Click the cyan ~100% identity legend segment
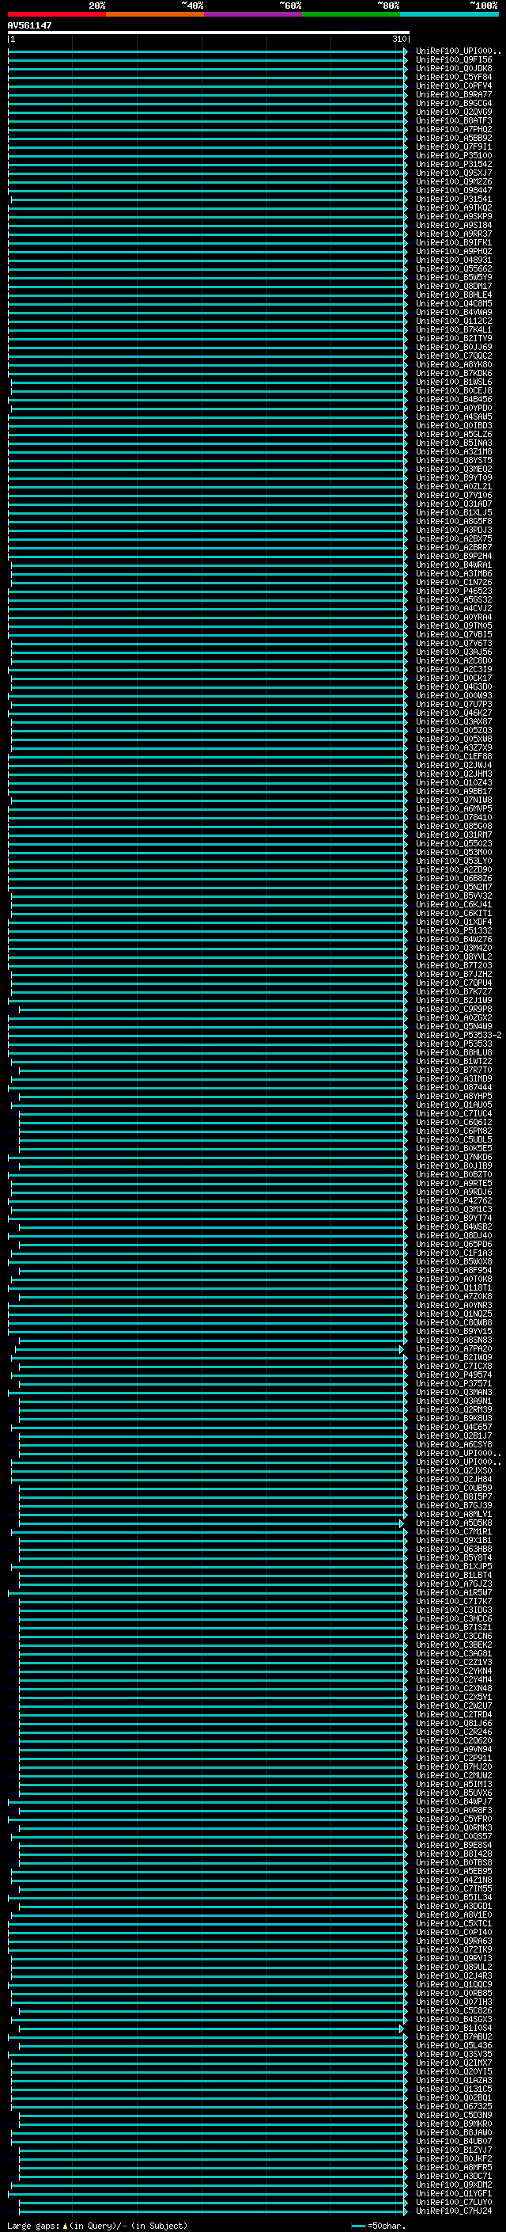Screen dimensions: 506x2232 coord(450,14)
